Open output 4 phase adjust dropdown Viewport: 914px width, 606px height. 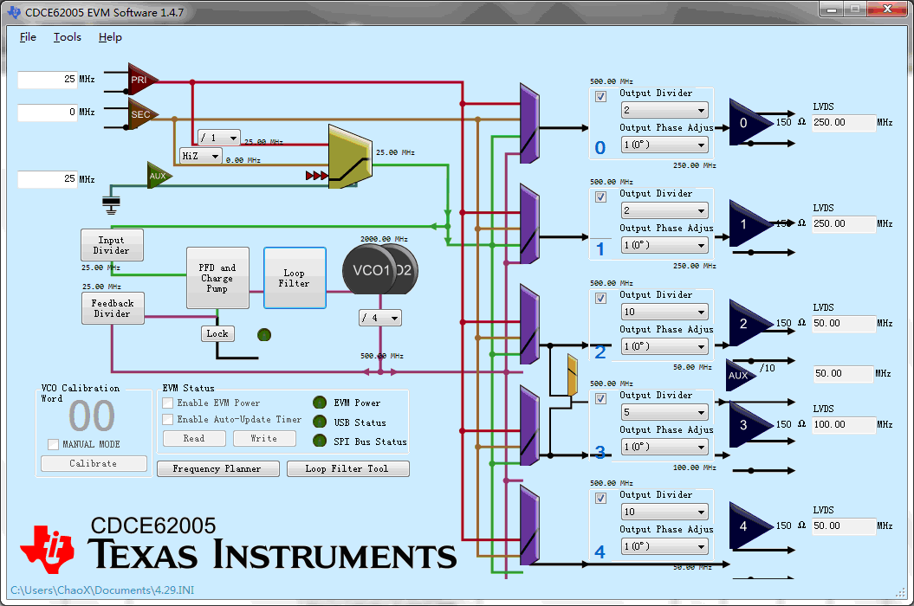coord(664,546)
